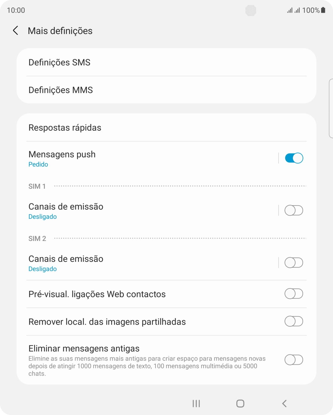
Task: Disable Mensagens push
Action: (x=294, y=158)
